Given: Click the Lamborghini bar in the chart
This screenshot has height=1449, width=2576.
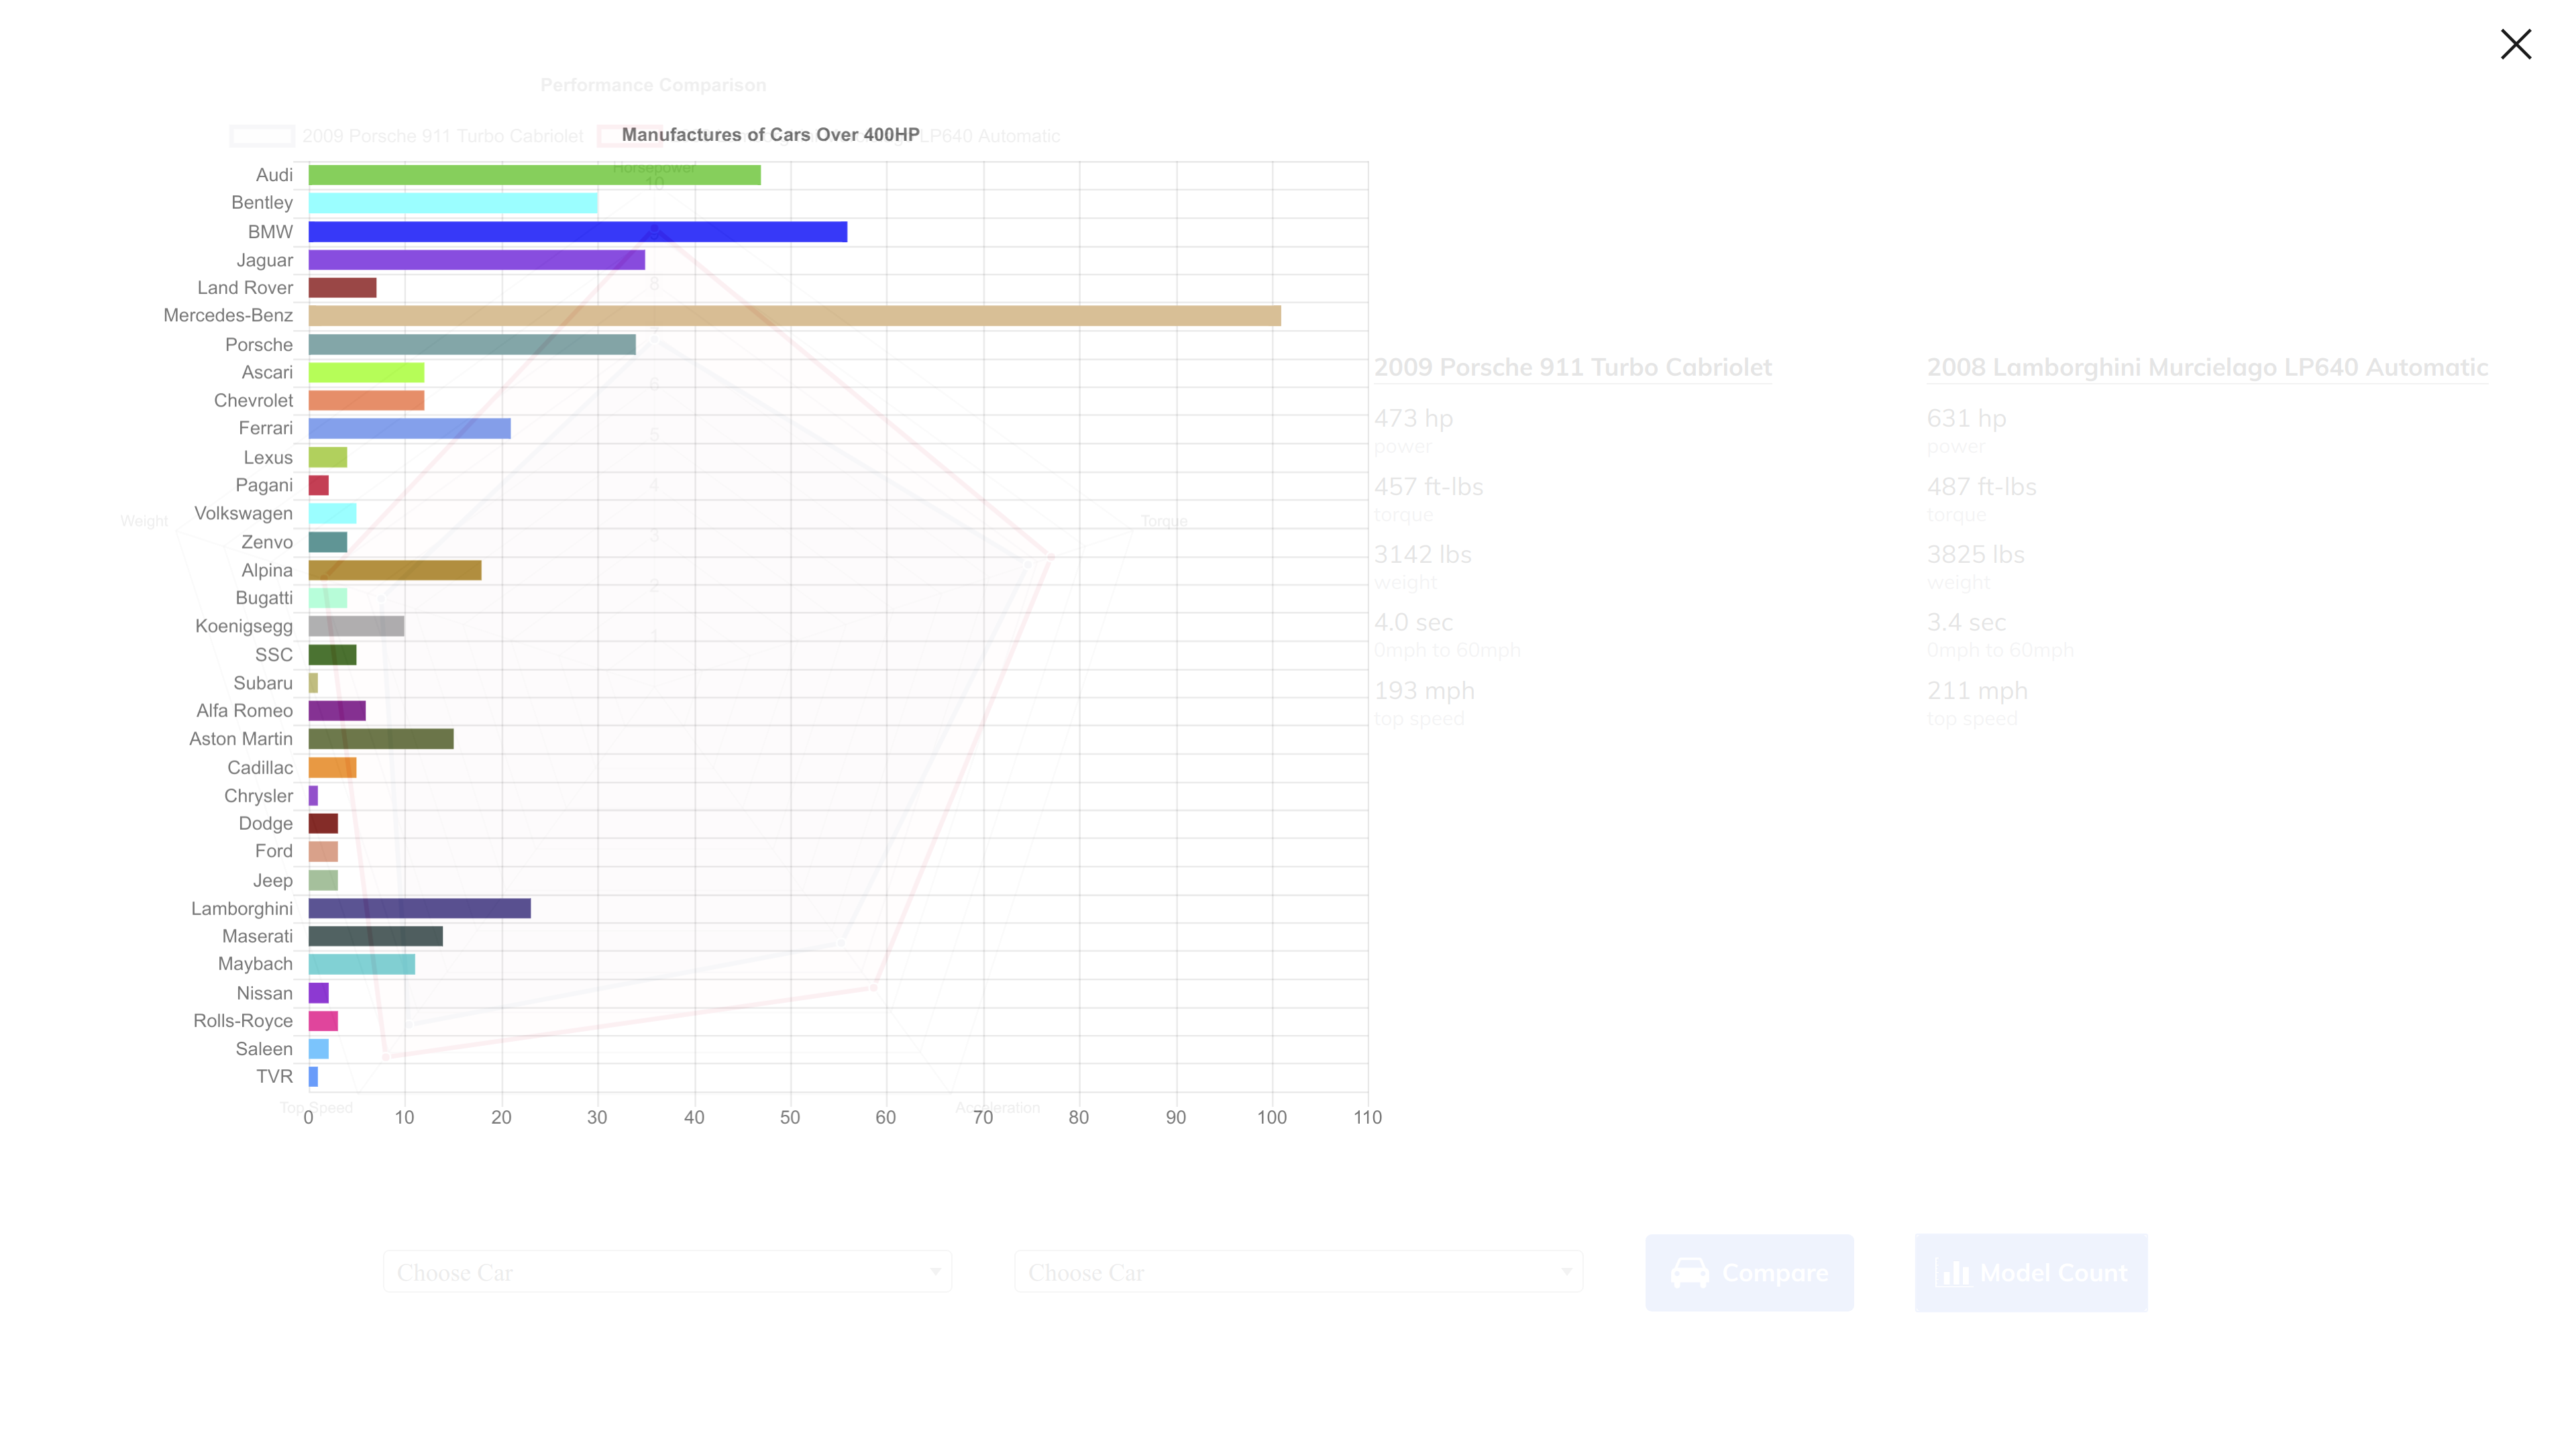Looking at the screenshot, I should tap(419, 908).
